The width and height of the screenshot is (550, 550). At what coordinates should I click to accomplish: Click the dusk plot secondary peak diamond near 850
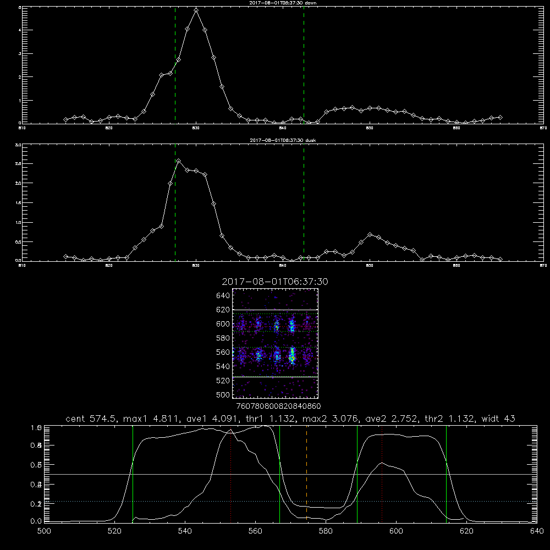(x=370, y=235)
